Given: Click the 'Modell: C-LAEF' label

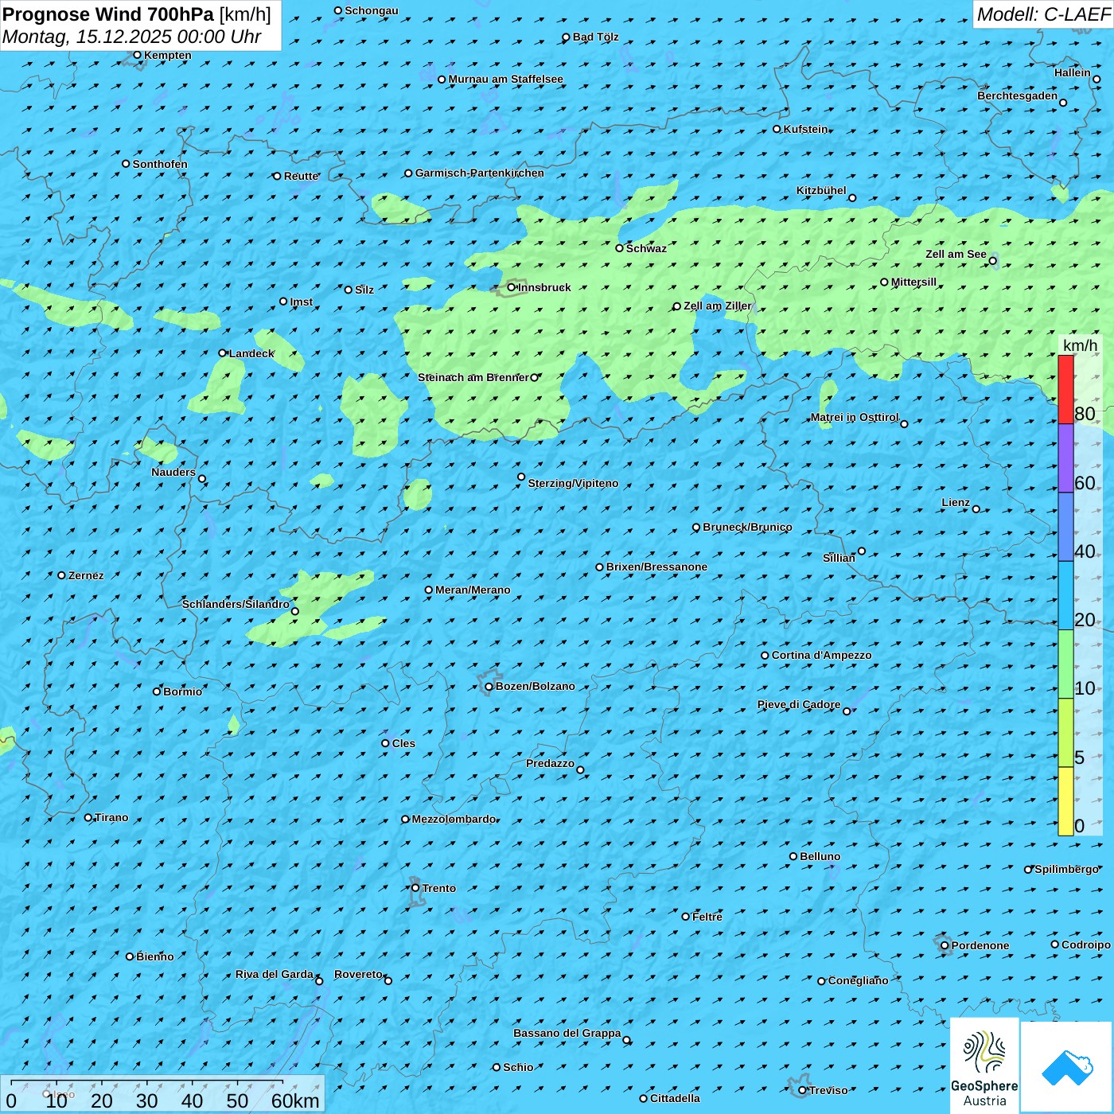Looking at the screenshot, I should click(x=1043, y=14).
